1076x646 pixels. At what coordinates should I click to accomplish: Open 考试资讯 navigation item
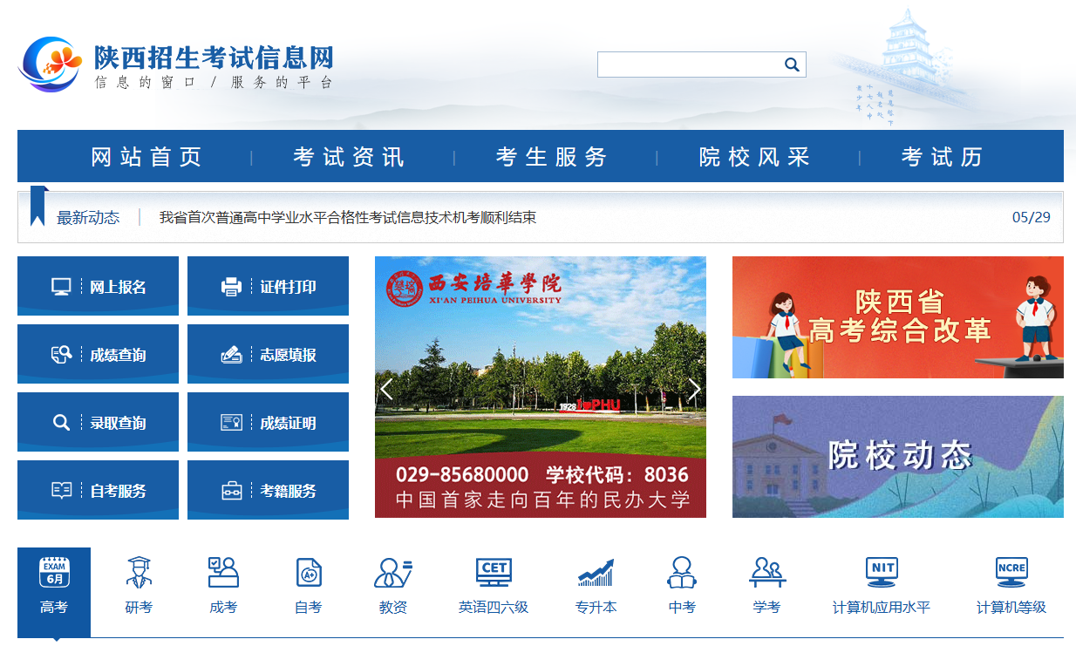(x=349, y=157)
